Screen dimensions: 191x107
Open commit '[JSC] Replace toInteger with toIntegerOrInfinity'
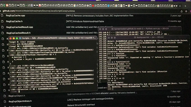(90, 99)
